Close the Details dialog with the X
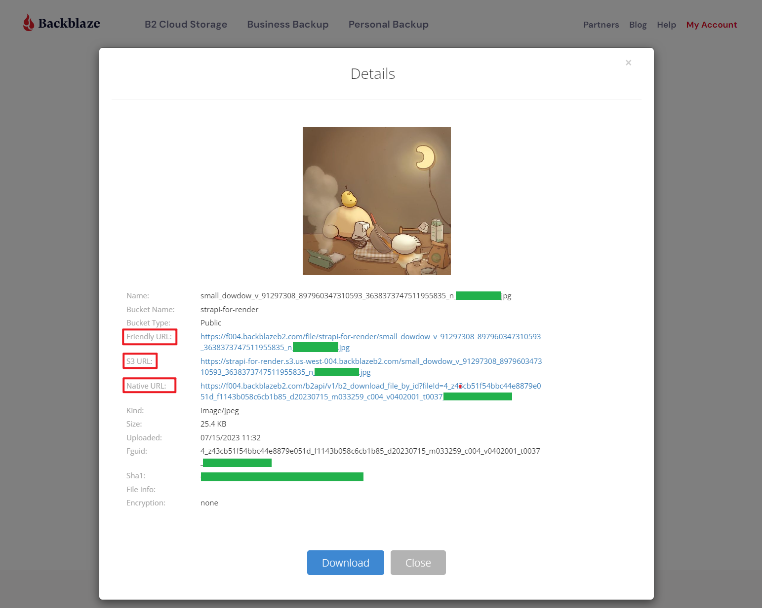The width and height of the screenshot is (762, 608). 628,63
